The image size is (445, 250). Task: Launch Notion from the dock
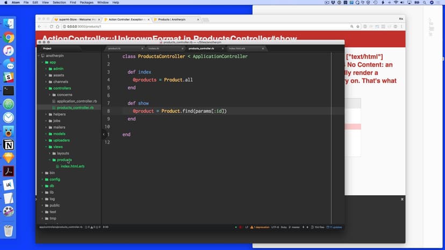9,145
